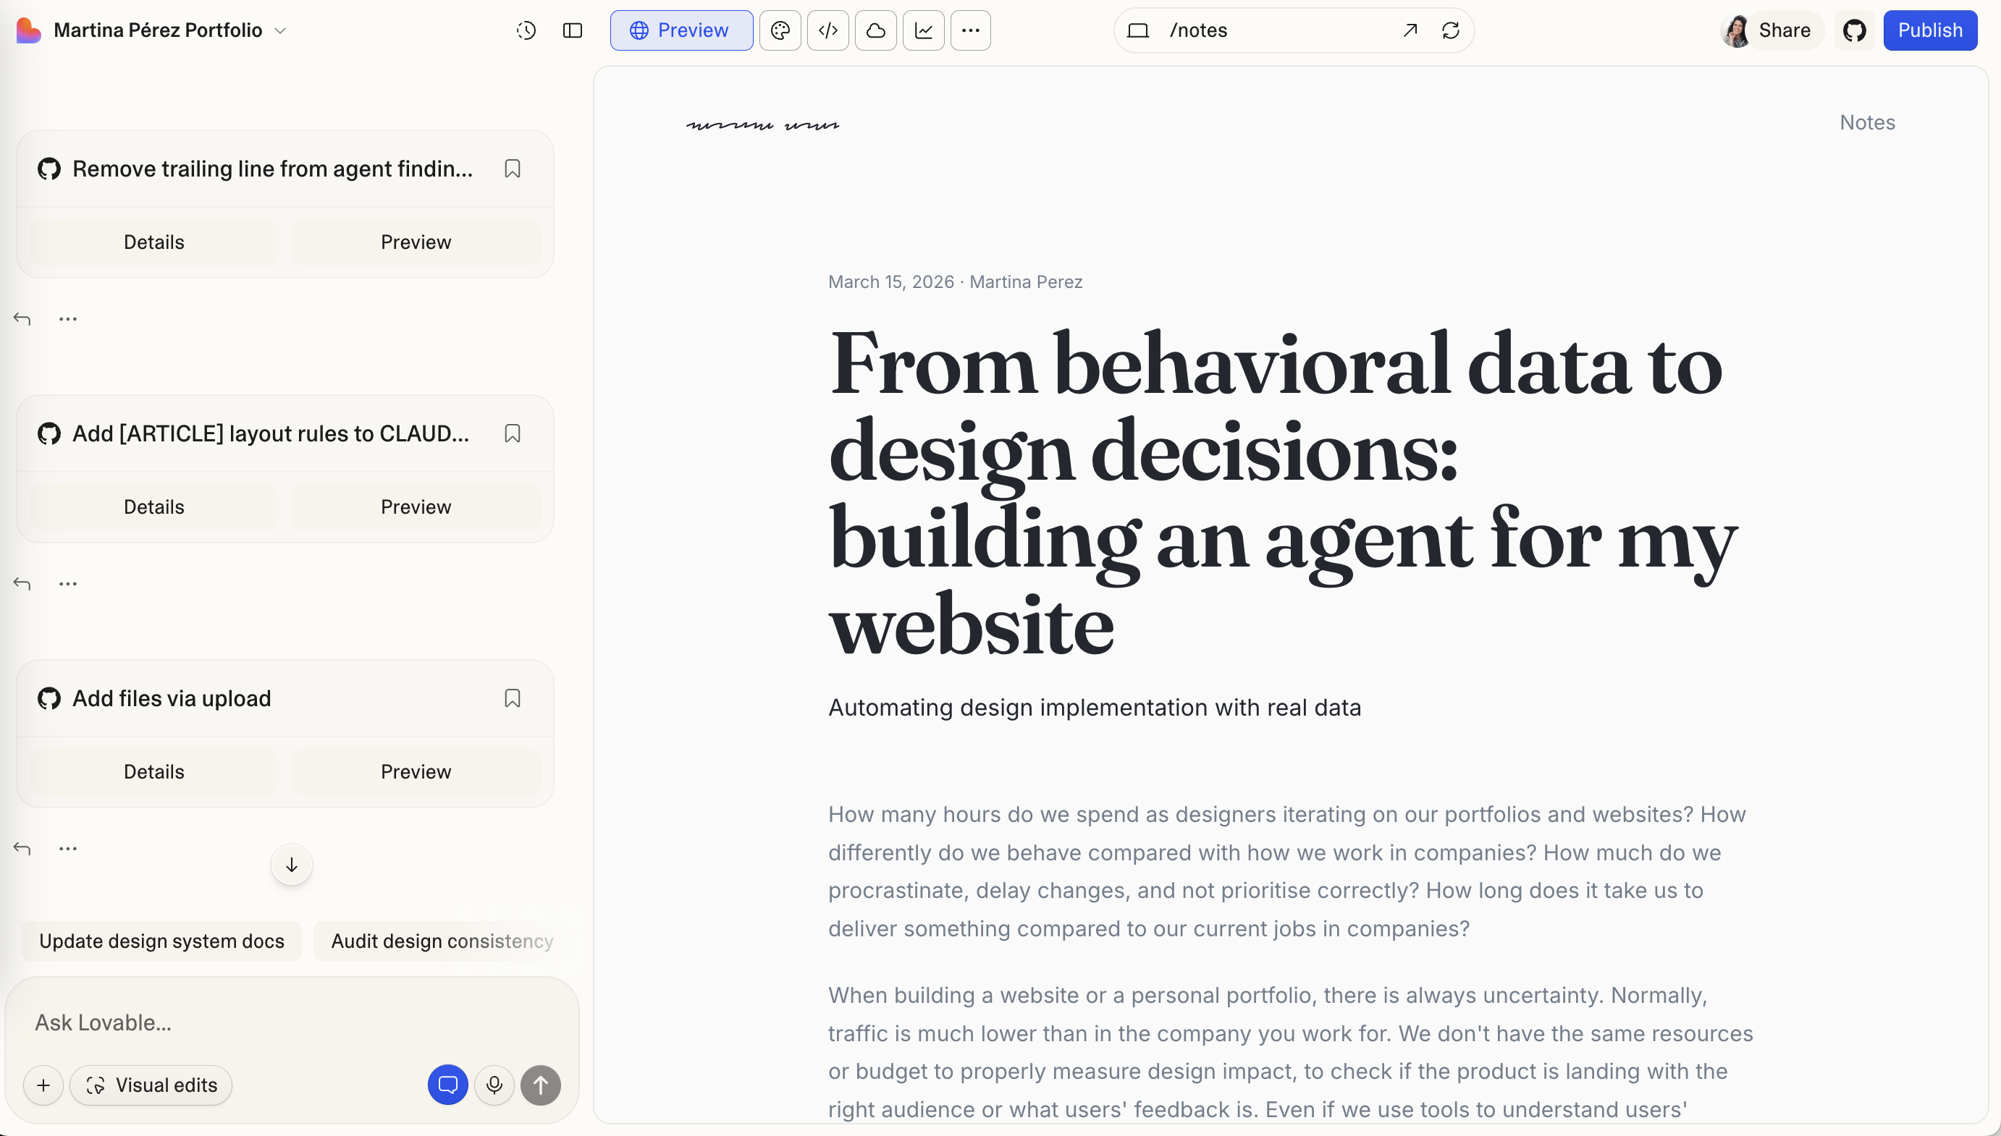Viewport: 2001px width, 1136px height.
Task: More options below 'Remove trailing line' card
Action: click(68, 318)
